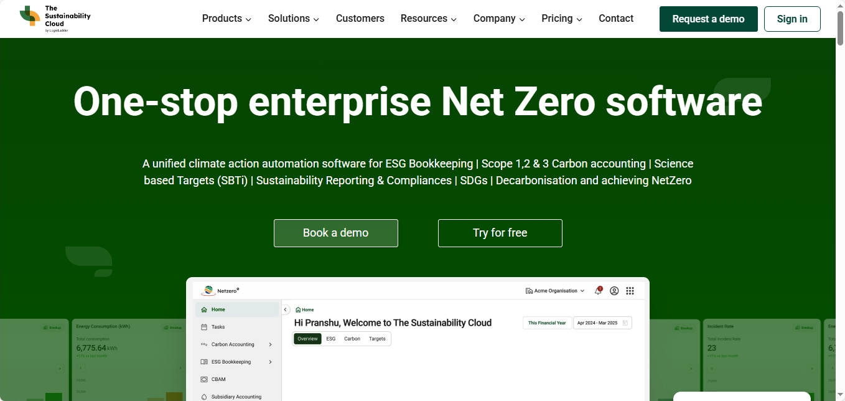Click the CBAM icon in sidebar
845x401 pixels.
[x=204, y=379]
